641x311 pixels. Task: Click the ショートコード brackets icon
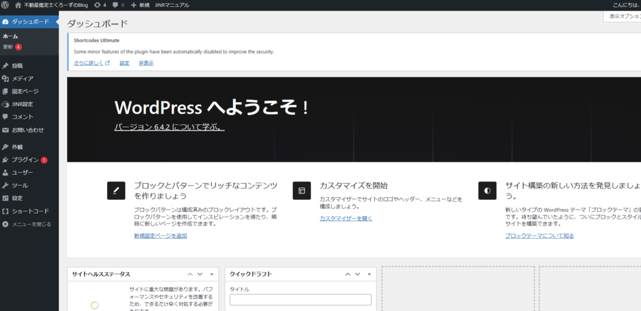5,211
